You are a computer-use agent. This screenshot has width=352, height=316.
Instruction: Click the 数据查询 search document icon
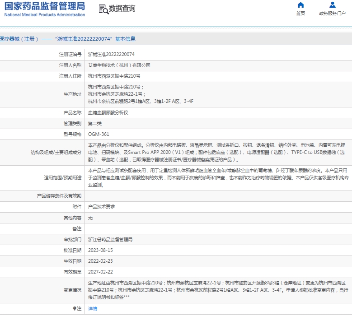click(104, 9)
